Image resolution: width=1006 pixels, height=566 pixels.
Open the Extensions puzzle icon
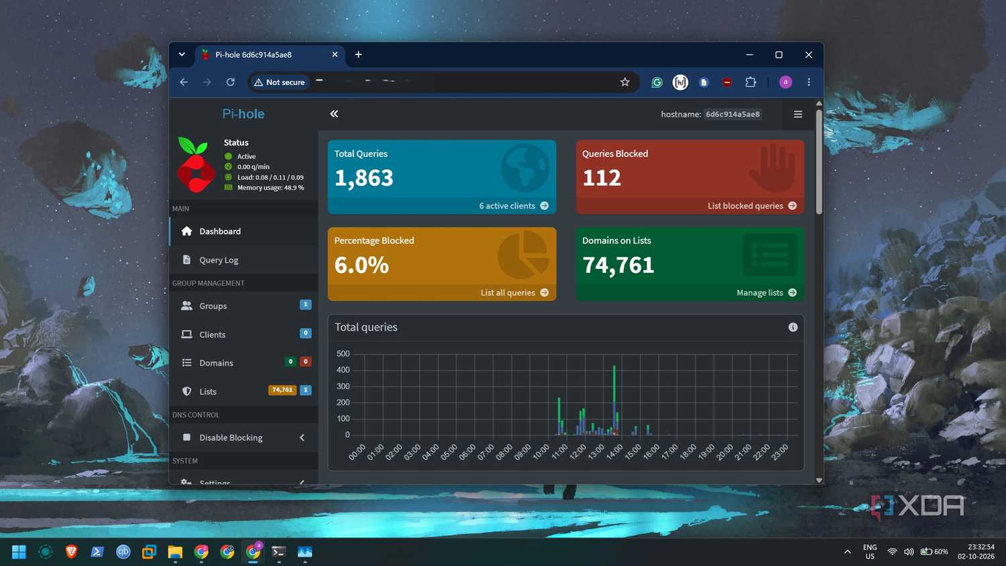pyautogui.click(x=750, y=82)
